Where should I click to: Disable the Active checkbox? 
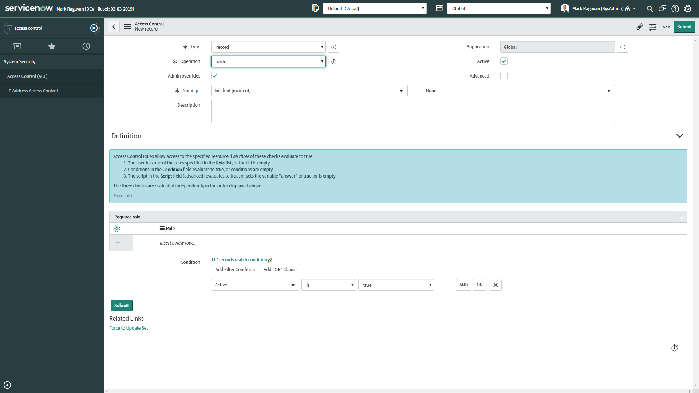[504, 61]
